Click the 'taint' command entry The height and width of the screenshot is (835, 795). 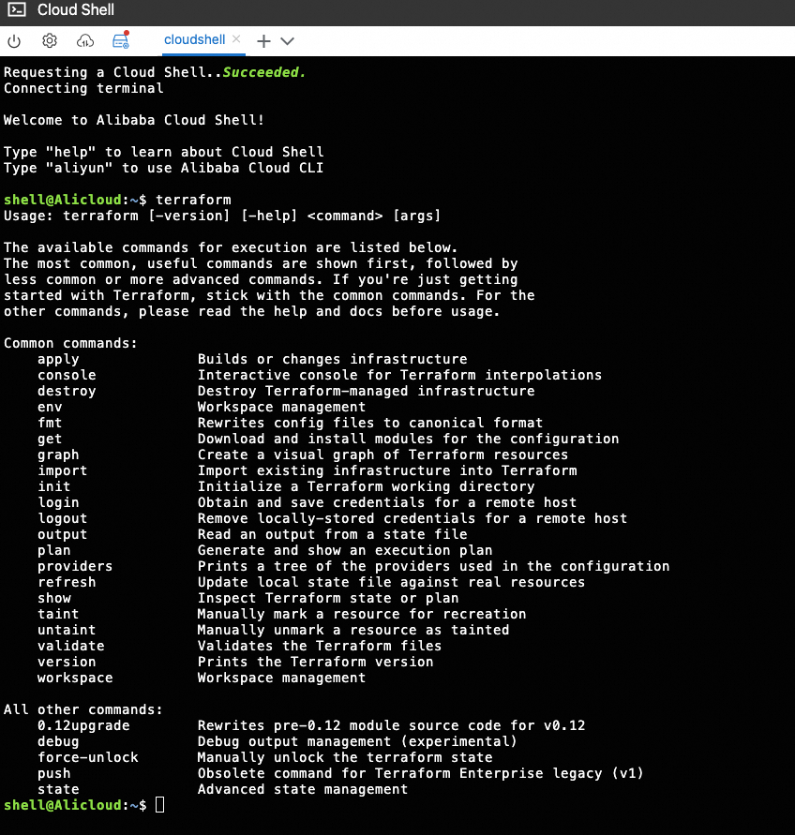click(58, 614)
